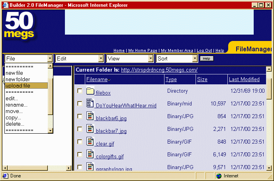The image size is (274, 181).
Task: Click the blackbar6.jpg image file icon
Action: (x=90, y=117)
